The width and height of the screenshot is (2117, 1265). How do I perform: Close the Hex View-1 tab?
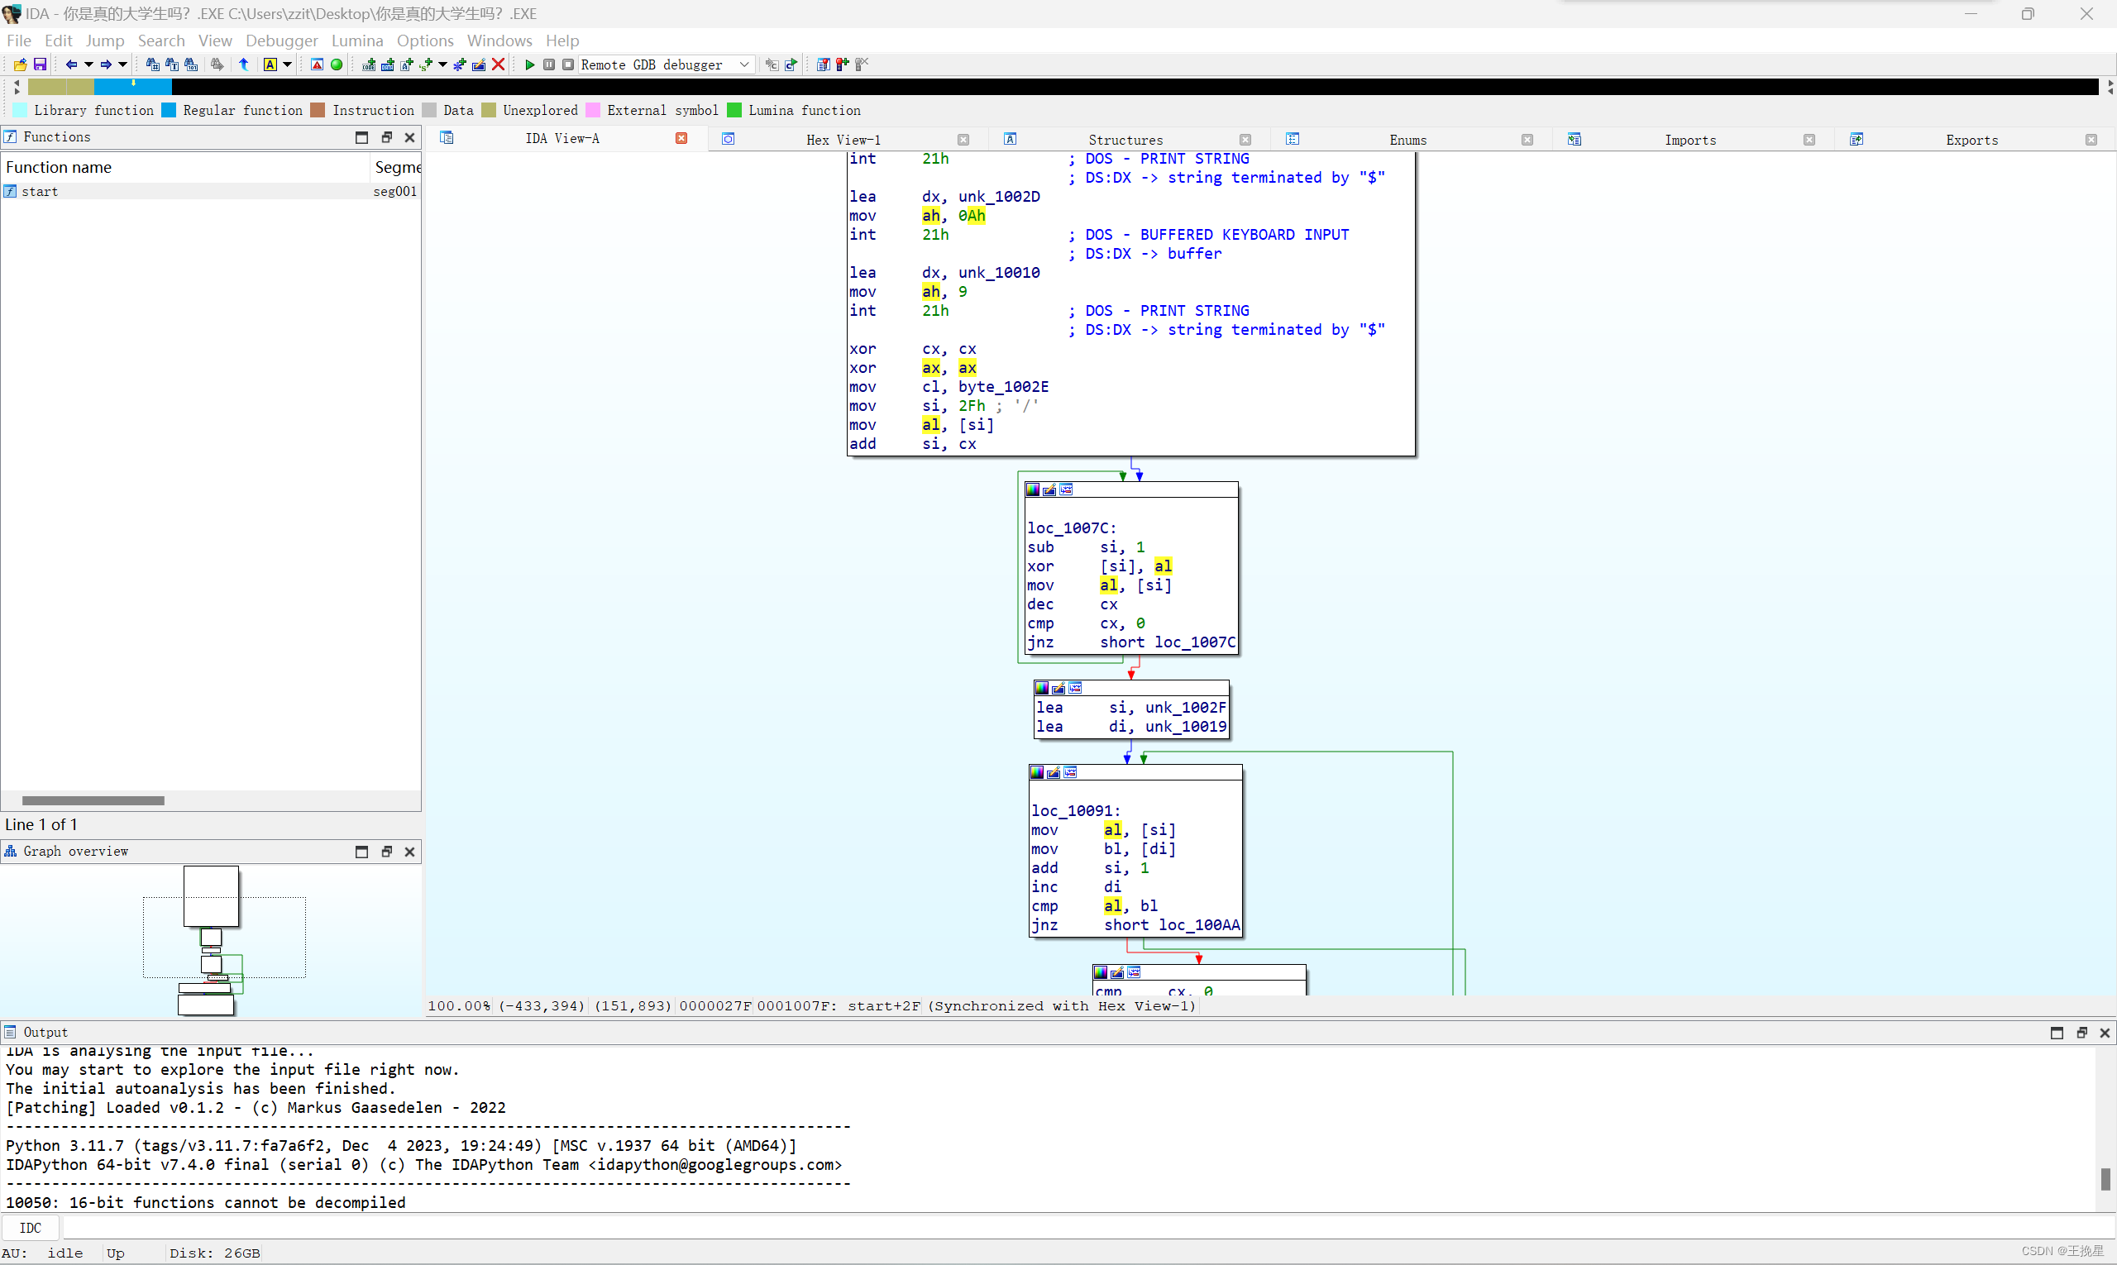(963, 140)
